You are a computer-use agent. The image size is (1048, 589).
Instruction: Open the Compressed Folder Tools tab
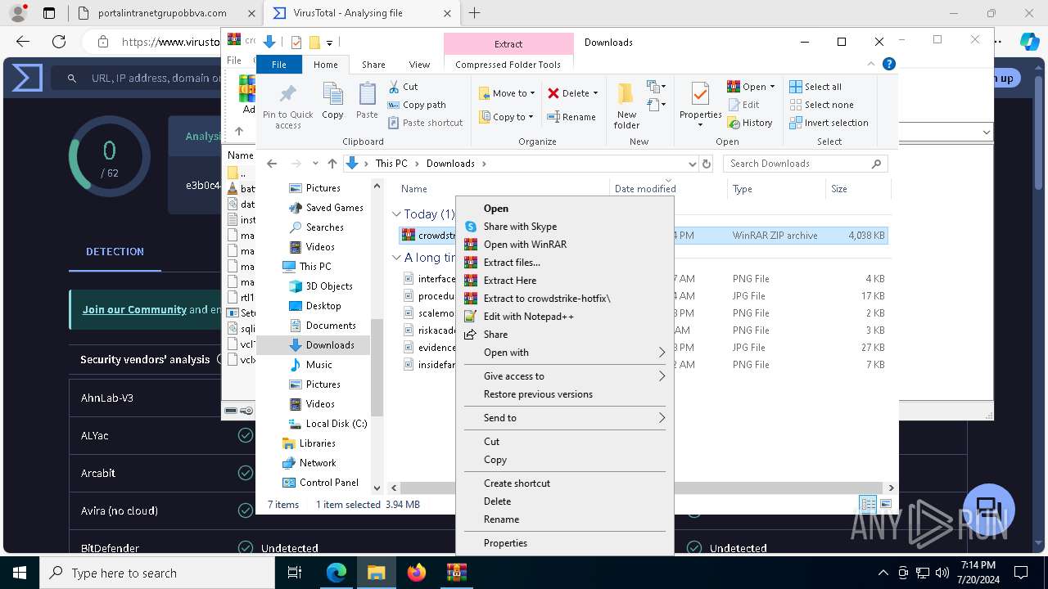tap(508, 65)
